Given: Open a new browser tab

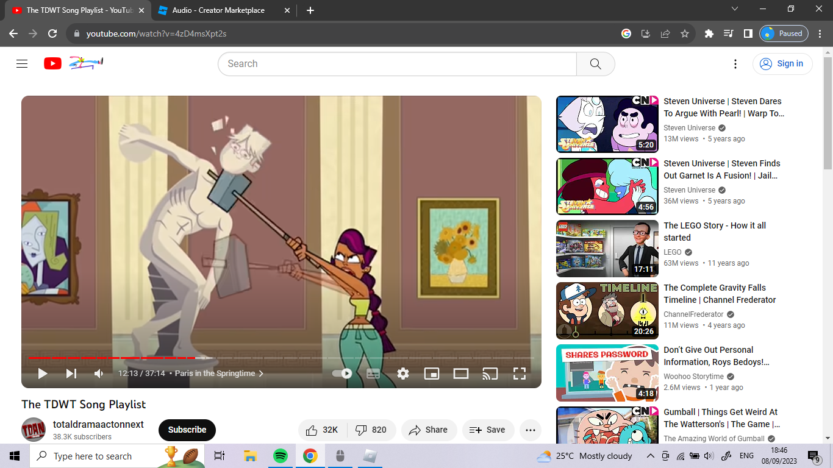Looking at the screenshot, I should (310, 10).
